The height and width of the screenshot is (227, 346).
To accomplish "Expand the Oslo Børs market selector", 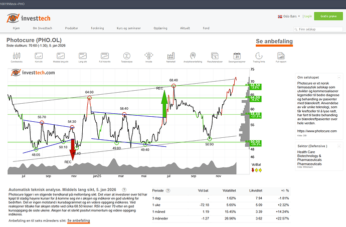I will click(x=289, y=16).
